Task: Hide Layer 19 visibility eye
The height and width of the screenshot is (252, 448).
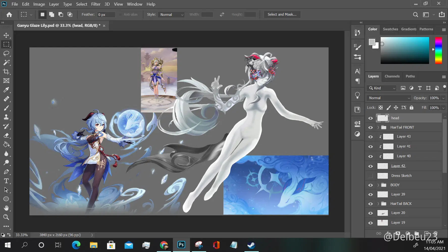Action: pyautogui.click(x=371, y=223)
